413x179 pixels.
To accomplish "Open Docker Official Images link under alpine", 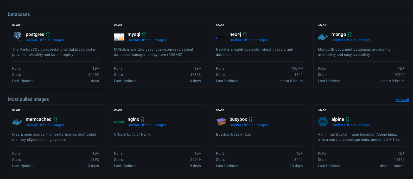I will click(x=350, y=125).
